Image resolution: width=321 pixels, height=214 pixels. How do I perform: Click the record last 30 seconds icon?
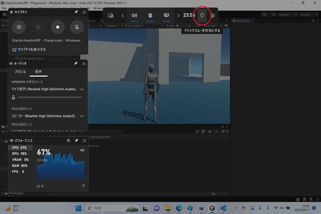click(x=38, y=27)
